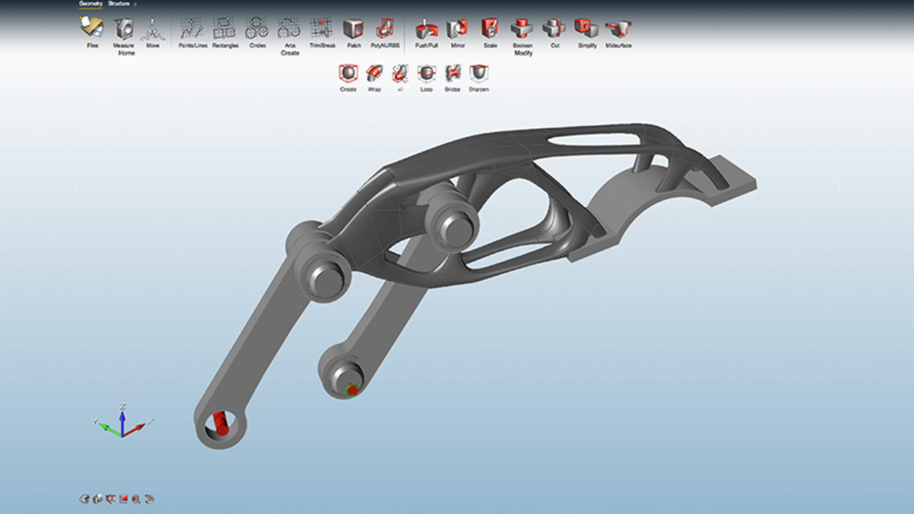This screenshot has height=514, width=914.
Task: Select the green-red marker on the short lever
Action: [x=352, y=390]
